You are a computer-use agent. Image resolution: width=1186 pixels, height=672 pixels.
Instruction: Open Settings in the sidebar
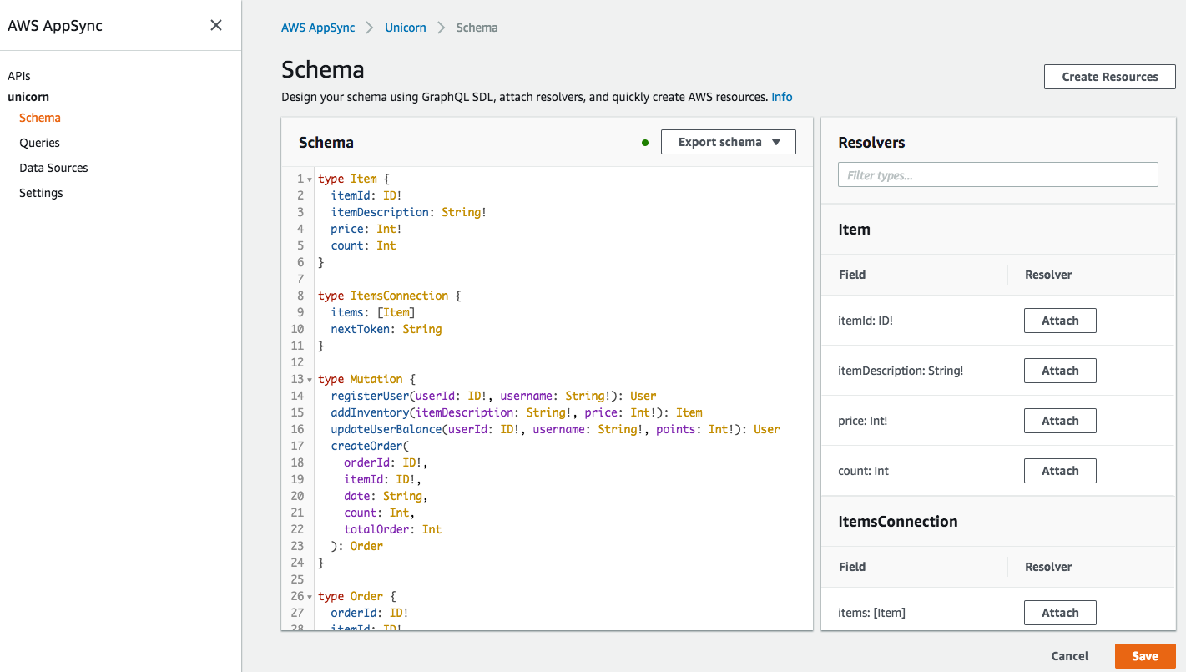[41, 193]
